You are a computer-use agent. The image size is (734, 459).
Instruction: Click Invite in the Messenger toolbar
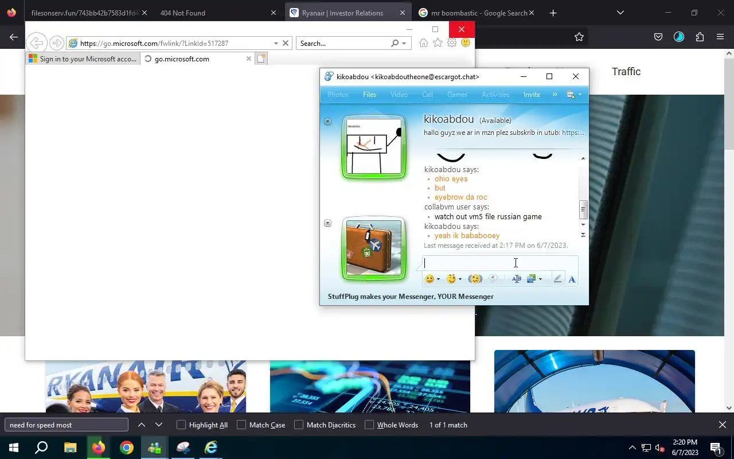pyautogui.click(x=532, y=95)
